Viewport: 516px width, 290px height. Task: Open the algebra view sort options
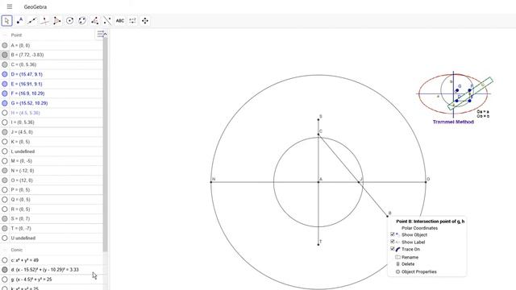(101, 34)
